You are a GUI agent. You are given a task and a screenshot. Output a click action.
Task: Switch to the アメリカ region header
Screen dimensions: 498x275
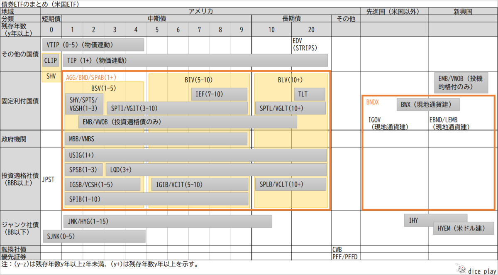click(201, 11)
